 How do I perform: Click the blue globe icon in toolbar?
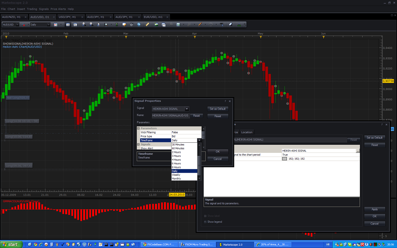tap(139, 25)
